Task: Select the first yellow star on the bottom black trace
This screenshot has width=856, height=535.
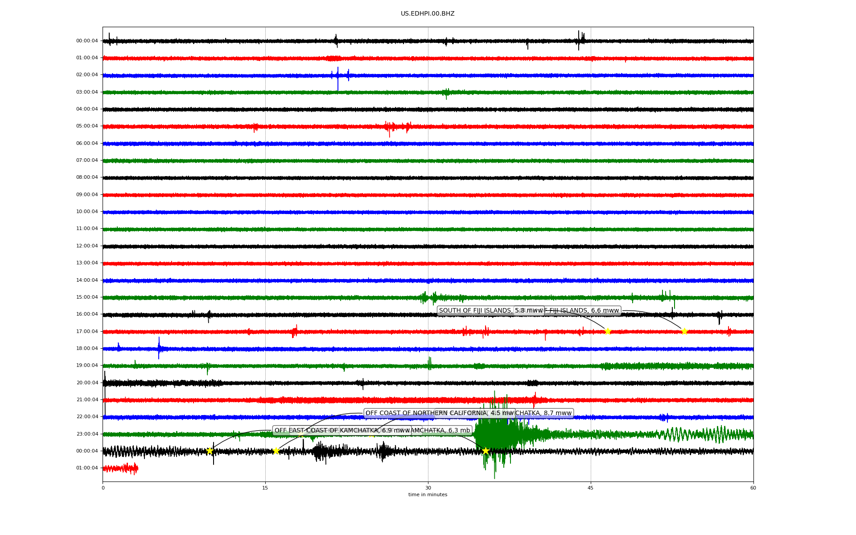Action: coord(210,451)
